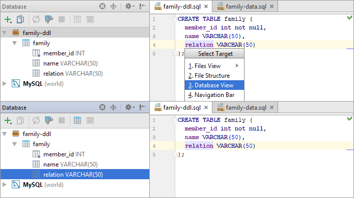Switch to the family-data.sql tab in the top editor
The image size is (354, 198).
[246, 7]
